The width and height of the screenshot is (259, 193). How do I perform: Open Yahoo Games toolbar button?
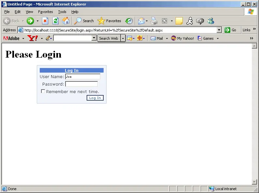(x=206, y=38)
